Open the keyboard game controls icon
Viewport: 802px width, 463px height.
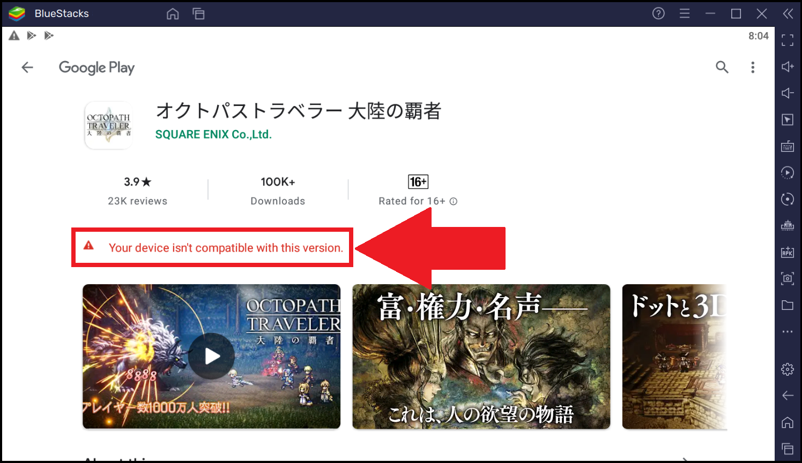[788, 146]
